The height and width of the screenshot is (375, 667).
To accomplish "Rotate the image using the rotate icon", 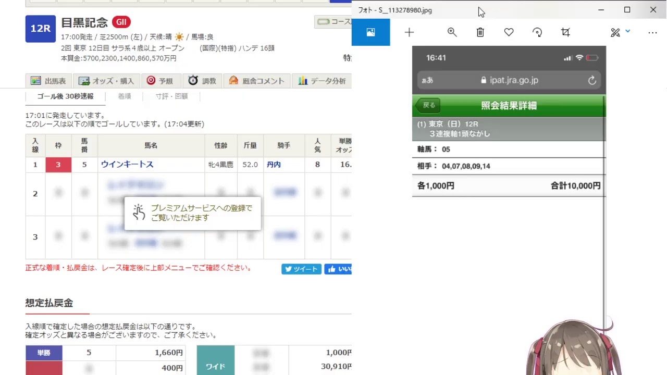I will pos(537,32).
